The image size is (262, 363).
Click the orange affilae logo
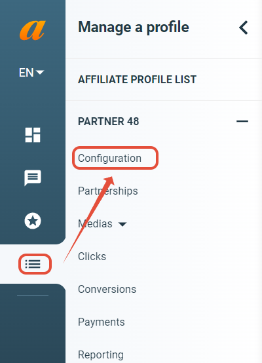tap(33, 30)
